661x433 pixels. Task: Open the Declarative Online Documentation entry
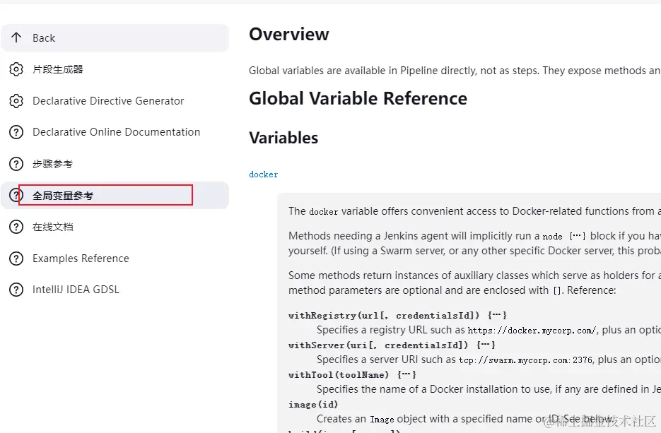click(117, 132)
